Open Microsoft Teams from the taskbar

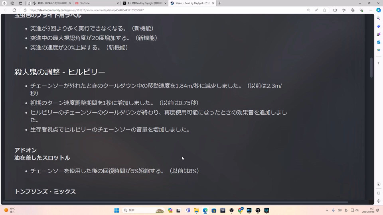(x=188, y=210)
